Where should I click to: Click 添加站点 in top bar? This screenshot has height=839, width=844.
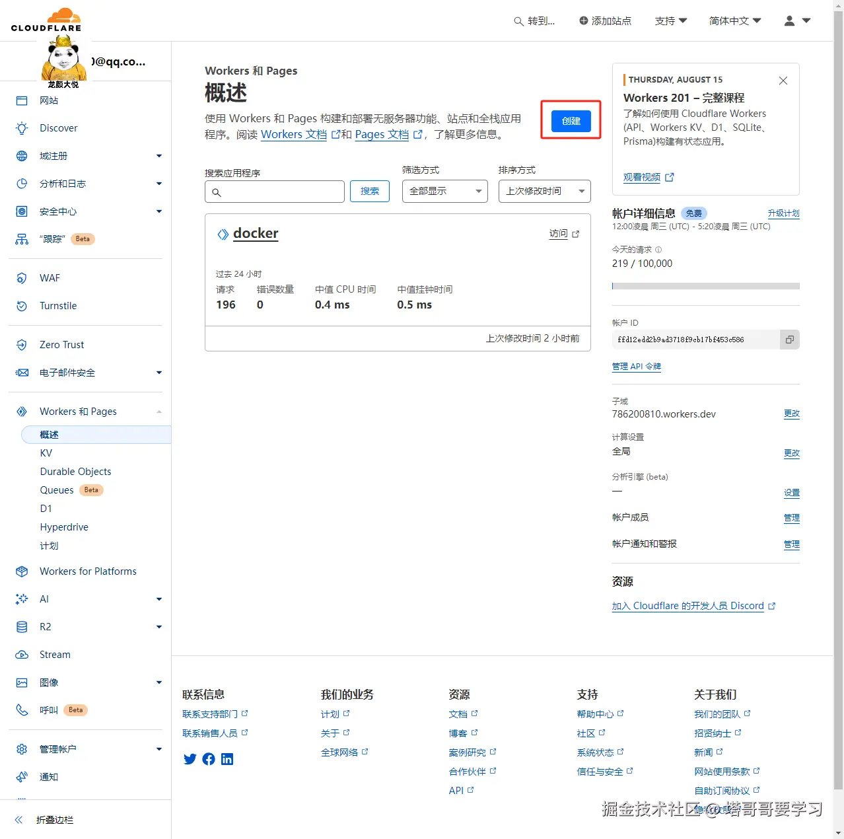pyautogui.click(x=605, y=21)
